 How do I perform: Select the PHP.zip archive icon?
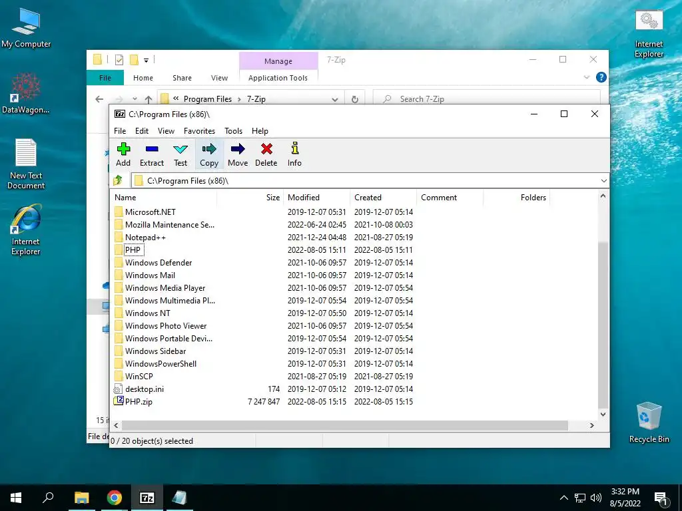(x=119, y=401)
